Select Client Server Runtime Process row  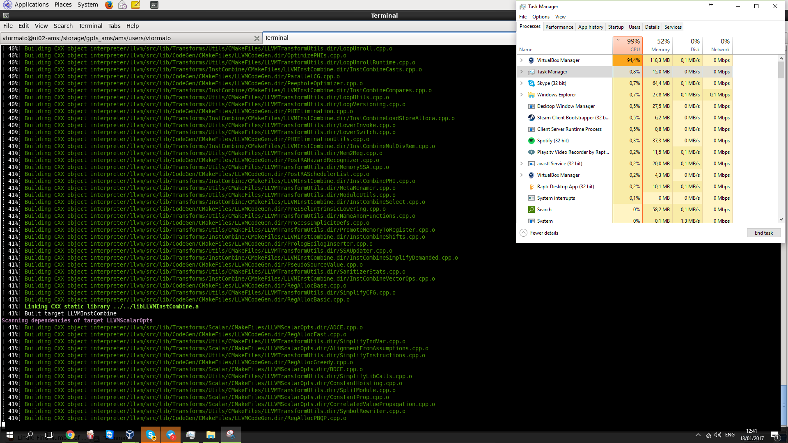624,129
